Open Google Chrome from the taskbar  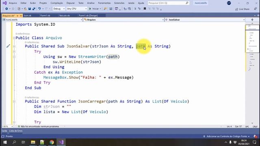(52, 142)
